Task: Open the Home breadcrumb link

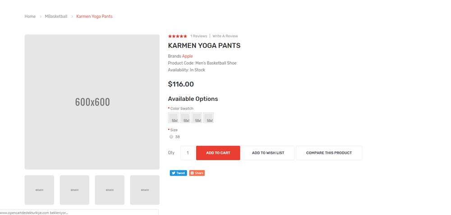Action: (x=30, y=16)
